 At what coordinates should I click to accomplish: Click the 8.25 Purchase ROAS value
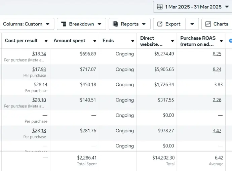[217, 54]
